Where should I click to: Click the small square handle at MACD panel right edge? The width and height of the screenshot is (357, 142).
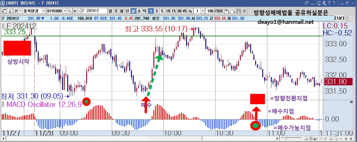351,102
